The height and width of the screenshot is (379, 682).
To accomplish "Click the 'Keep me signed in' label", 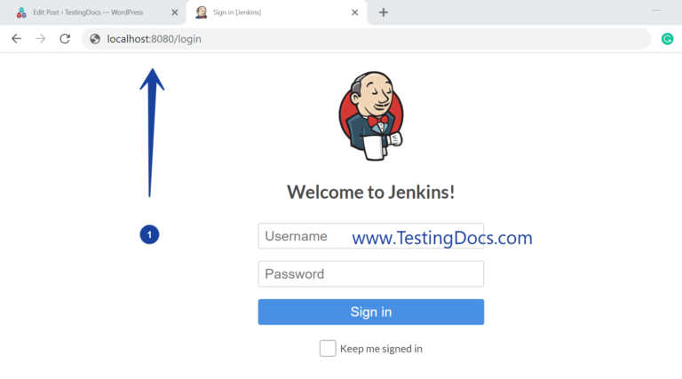I will tap(381, 349).
